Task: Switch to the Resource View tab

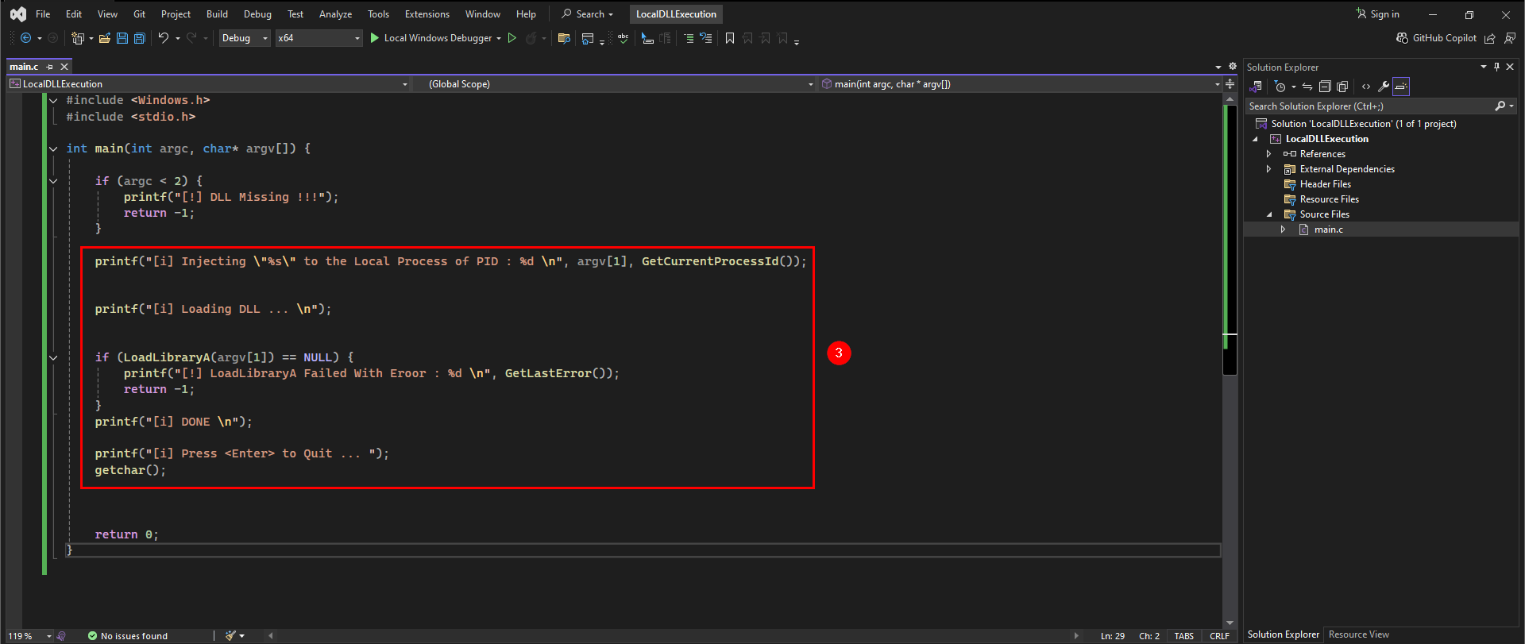Action: (x=1359, y=634)
